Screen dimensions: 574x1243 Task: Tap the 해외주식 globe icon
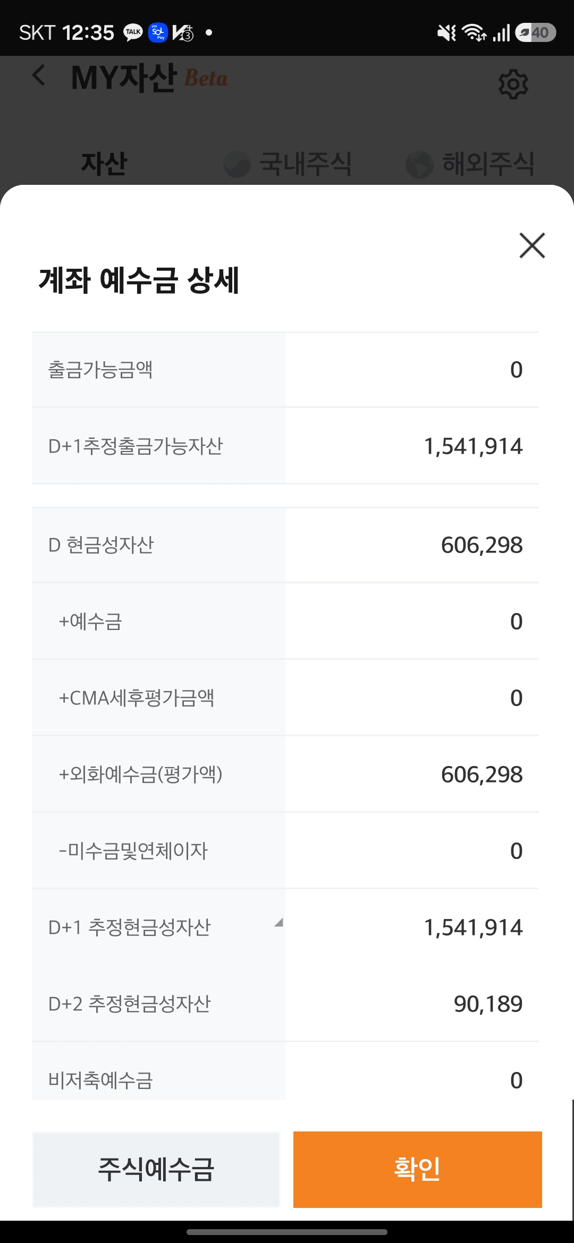tap(419, 164)
